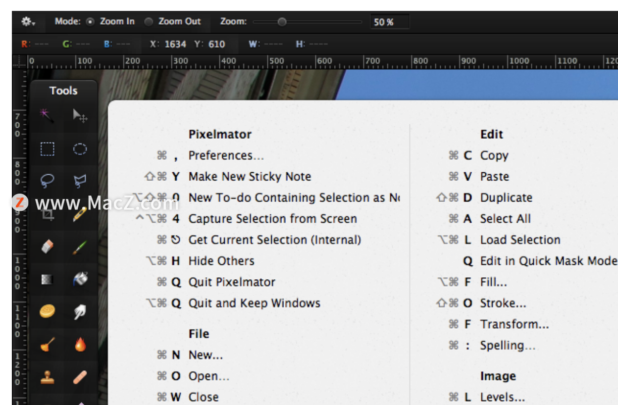Choose the Elliptical Marquee tool

(x=80, y=149)
